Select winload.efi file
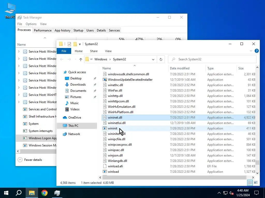 tap(179, 166)
